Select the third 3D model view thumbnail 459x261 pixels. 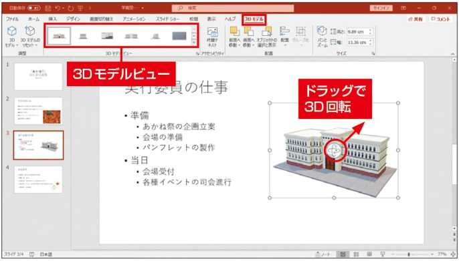click(x=107, y=36)
